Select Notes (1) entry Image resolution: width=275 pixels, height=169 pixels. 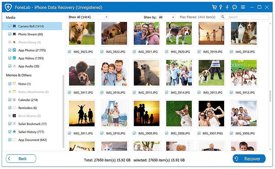click(x=24, y=84)
